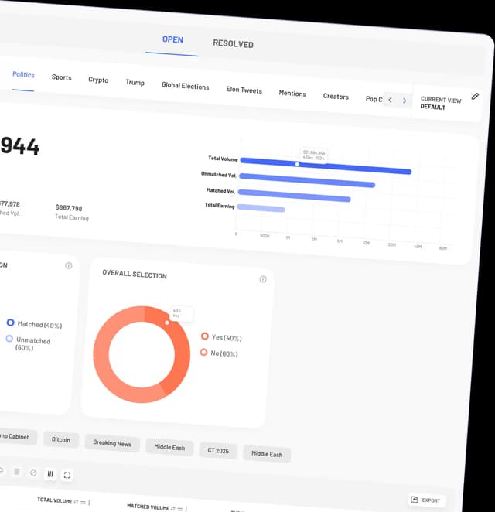Click the Total Earning bar in chart
The image size is (495, 512).
tap(261, 208)
